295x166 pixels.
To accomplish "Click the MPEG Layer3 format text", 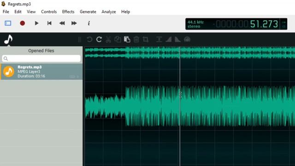I will (29, 71).
